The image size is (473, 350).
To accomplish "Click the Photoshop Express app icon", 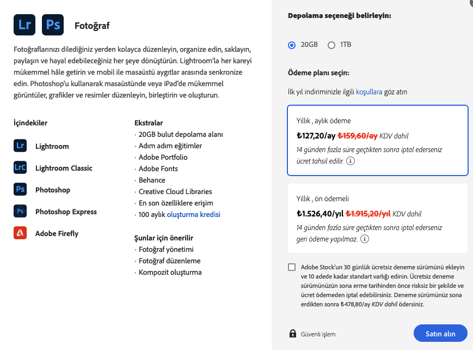I will (20, 212).
